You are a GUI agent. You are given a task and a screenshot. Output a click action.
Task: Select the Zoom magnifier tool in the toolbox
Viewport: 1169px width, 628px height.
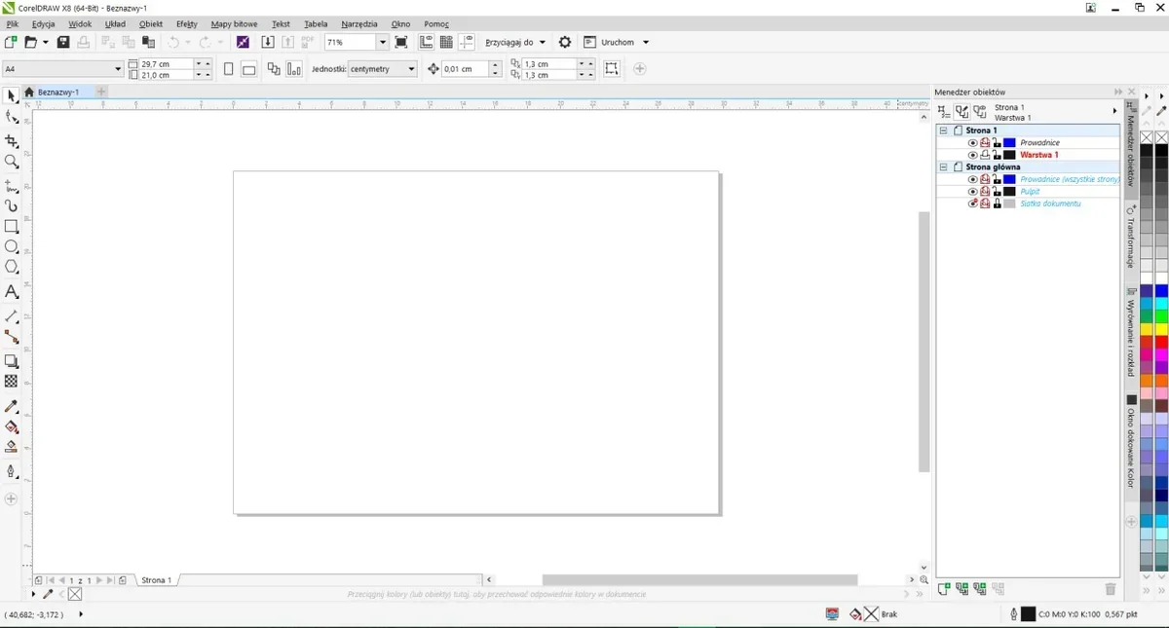coord(12,162)
